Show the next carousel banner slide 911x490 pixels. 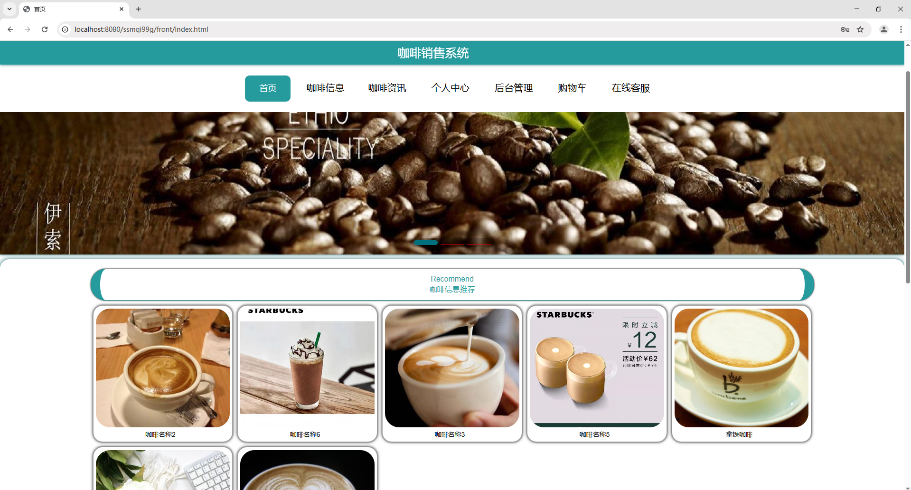tap(890, 159)
